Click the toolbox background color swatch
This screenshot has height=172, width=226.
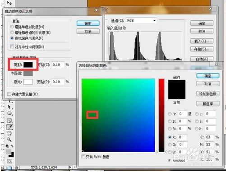pyautogui.click(x=12, y=155)
